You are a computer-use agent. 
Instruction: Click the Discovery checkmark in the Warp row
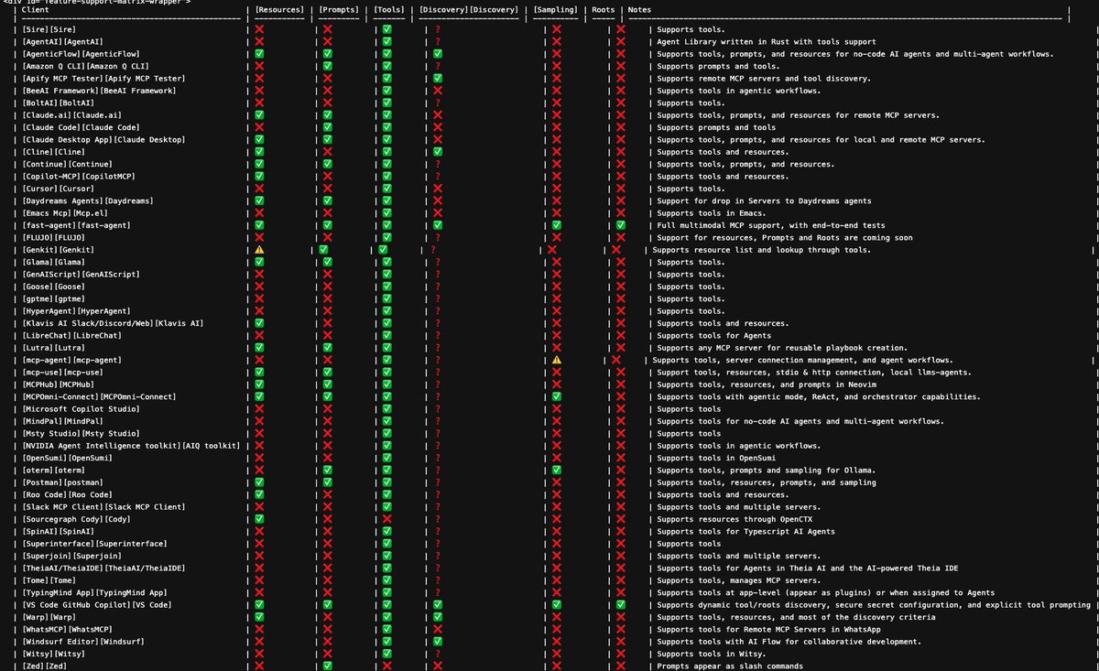(438, 617)
